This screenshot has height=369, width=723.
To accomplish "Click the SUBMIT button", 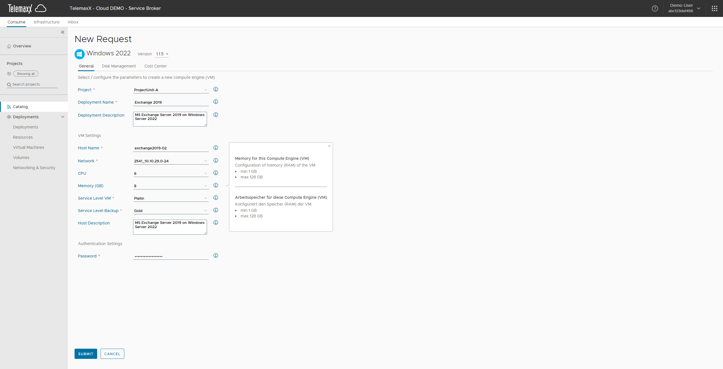I will click(x=85, y=353).
